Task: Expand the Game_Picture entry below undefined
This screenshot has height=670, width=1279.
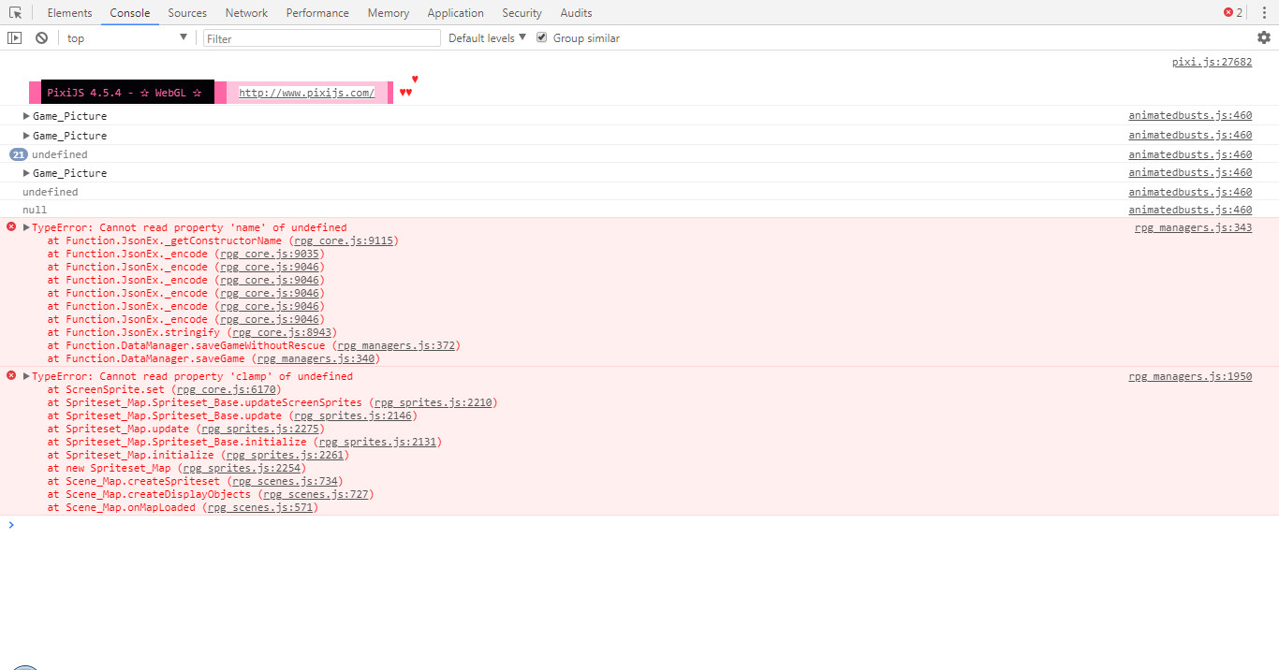Action: (26, 173)
